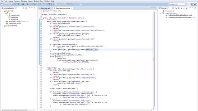Click the New Java Package icon
The width and height of the screenshot is (198, 111).
[x=32, y=4]
